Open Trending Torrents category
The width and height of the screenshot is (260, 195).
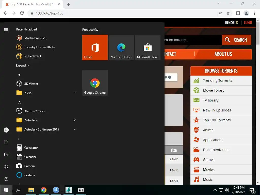click(221, 80)
